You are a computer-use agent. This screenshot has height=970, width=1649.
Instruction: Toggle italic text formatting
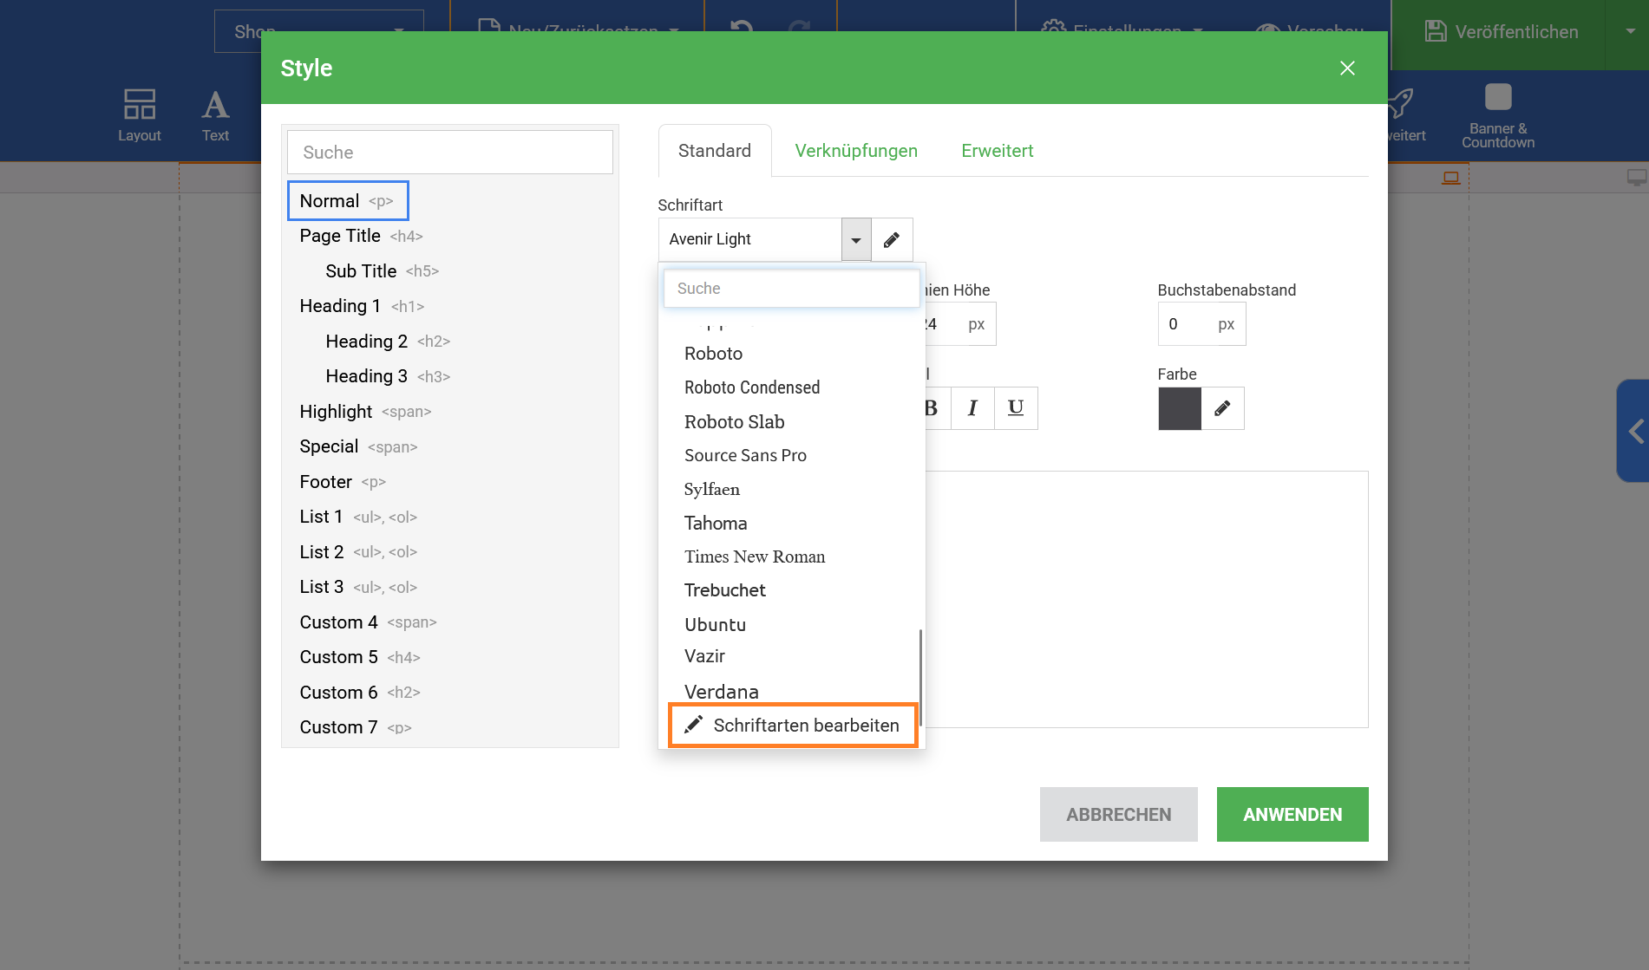[972, 408]
